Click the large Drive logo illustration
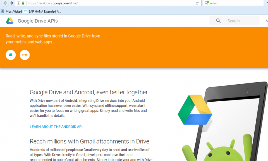This screenshot has width=268, height=161. [195, 109]
